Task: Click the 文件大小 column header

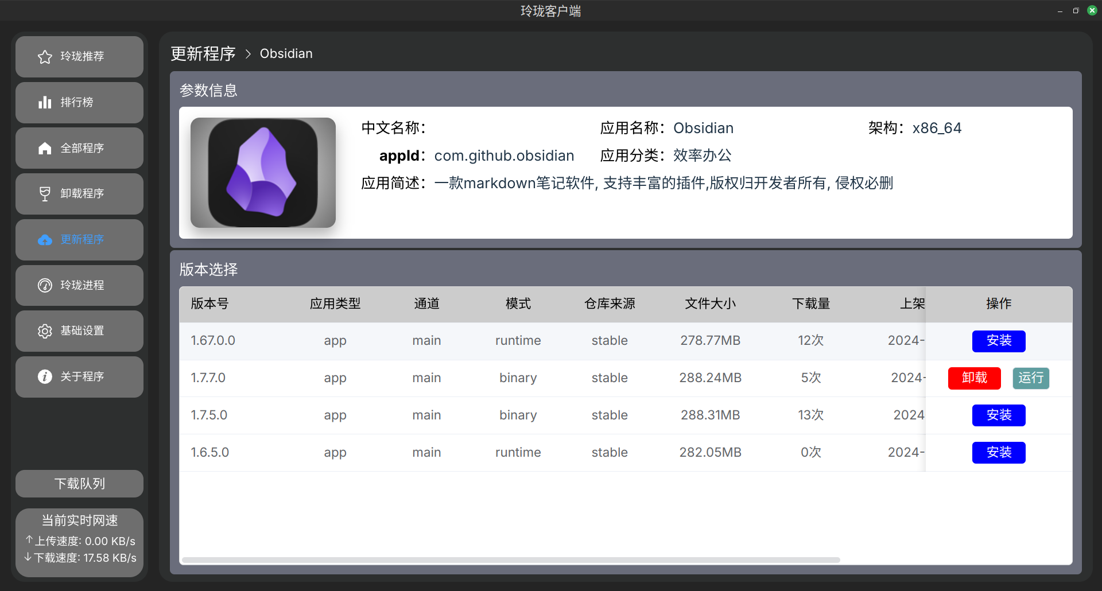Action: pyautogui.click(x=711, y=304)
